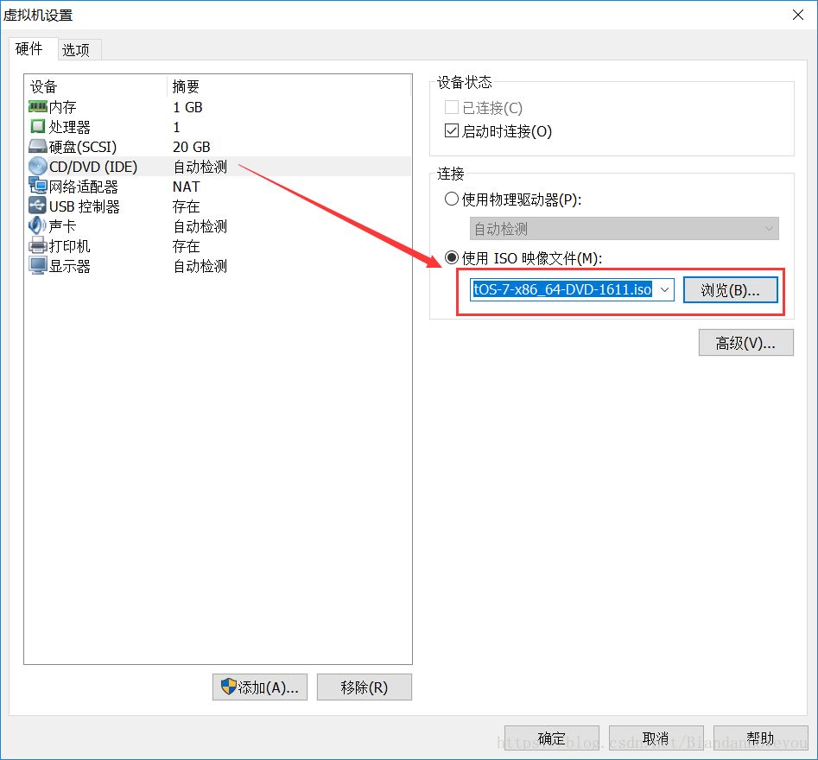
Task: Toggle the 启动时连接(O) checkbox
Action: [x=452, y=130]
